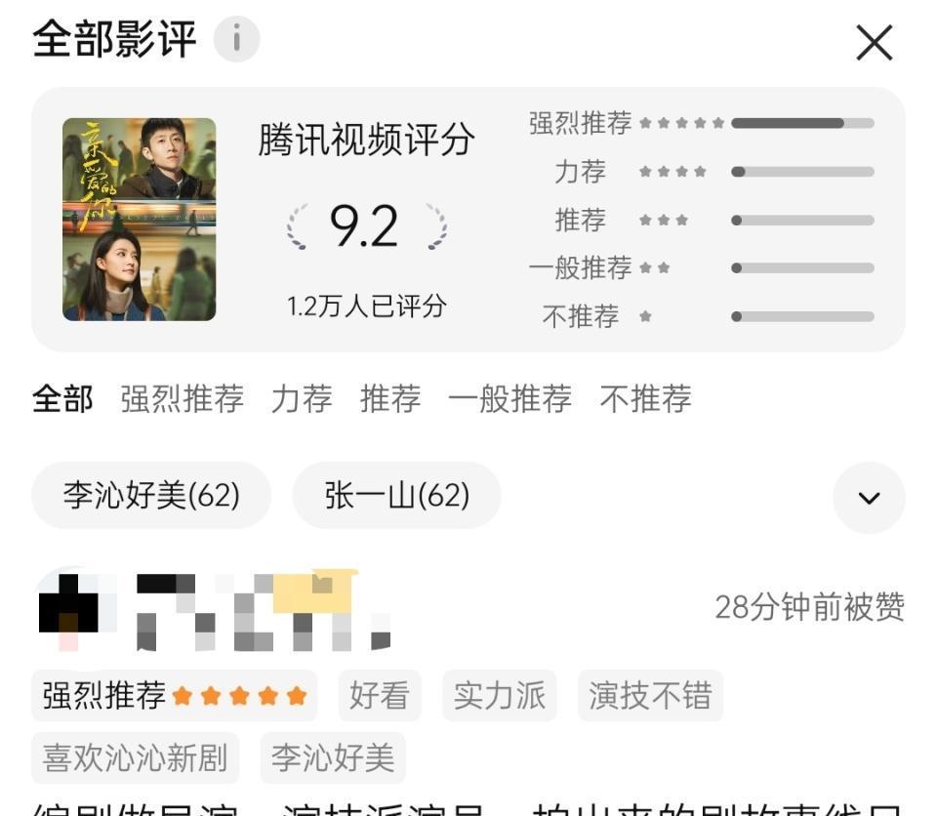This screenshot has height=816, width=937.
Task: Switch to the 强烈推荐 filter tab
Action: [x=183, y=399]
